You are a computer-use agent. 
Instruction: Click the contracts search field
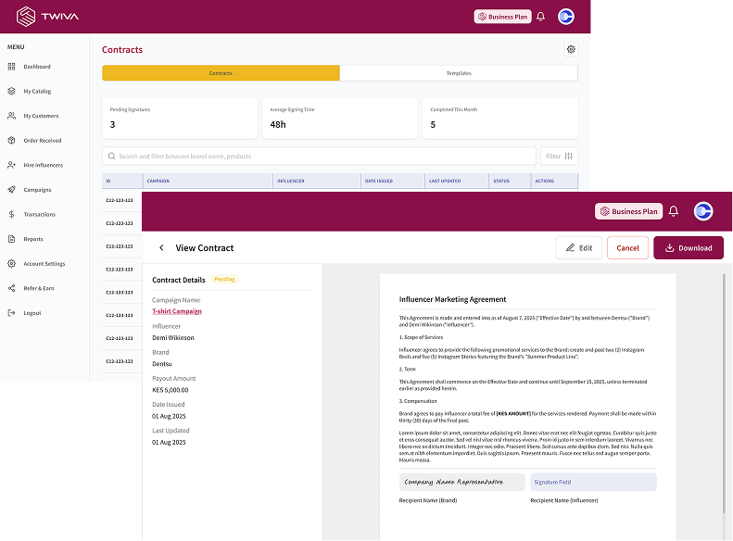coord(320,157)
